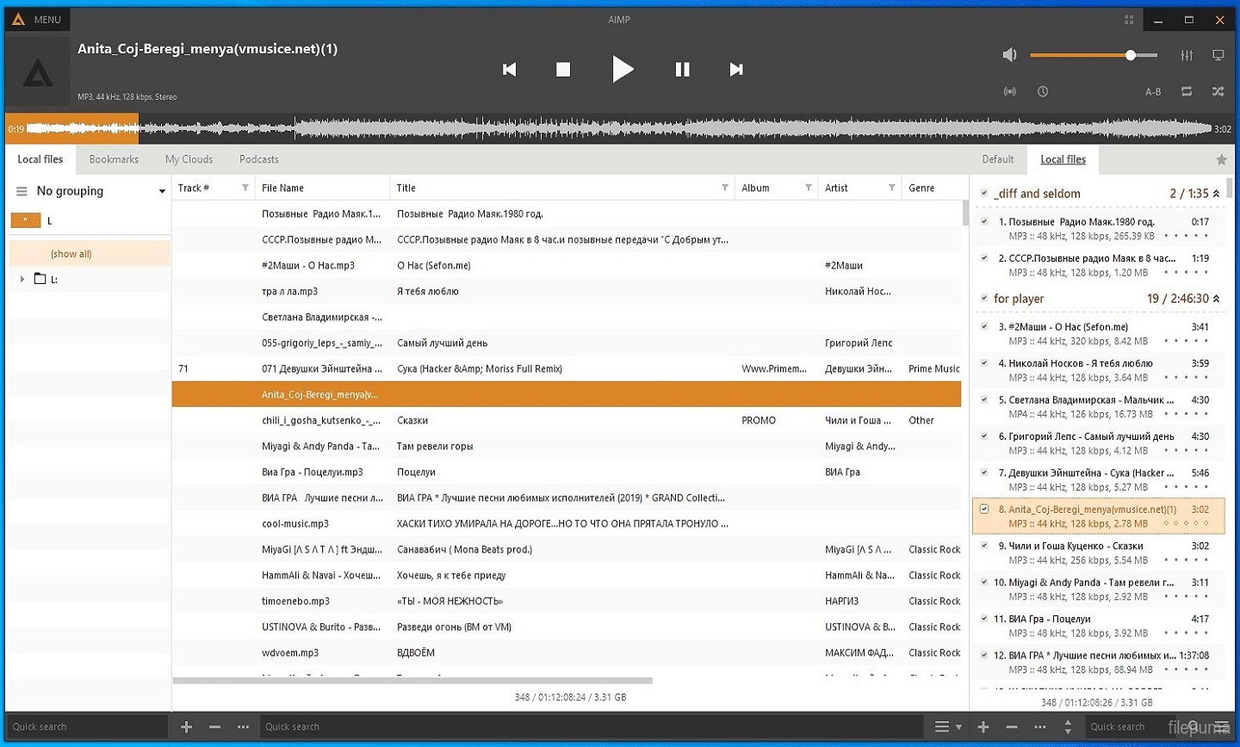Select the Local files tab in the music library
This screenshot has width=1240, height=747.
pyautogui.click(x=40, y=159)
